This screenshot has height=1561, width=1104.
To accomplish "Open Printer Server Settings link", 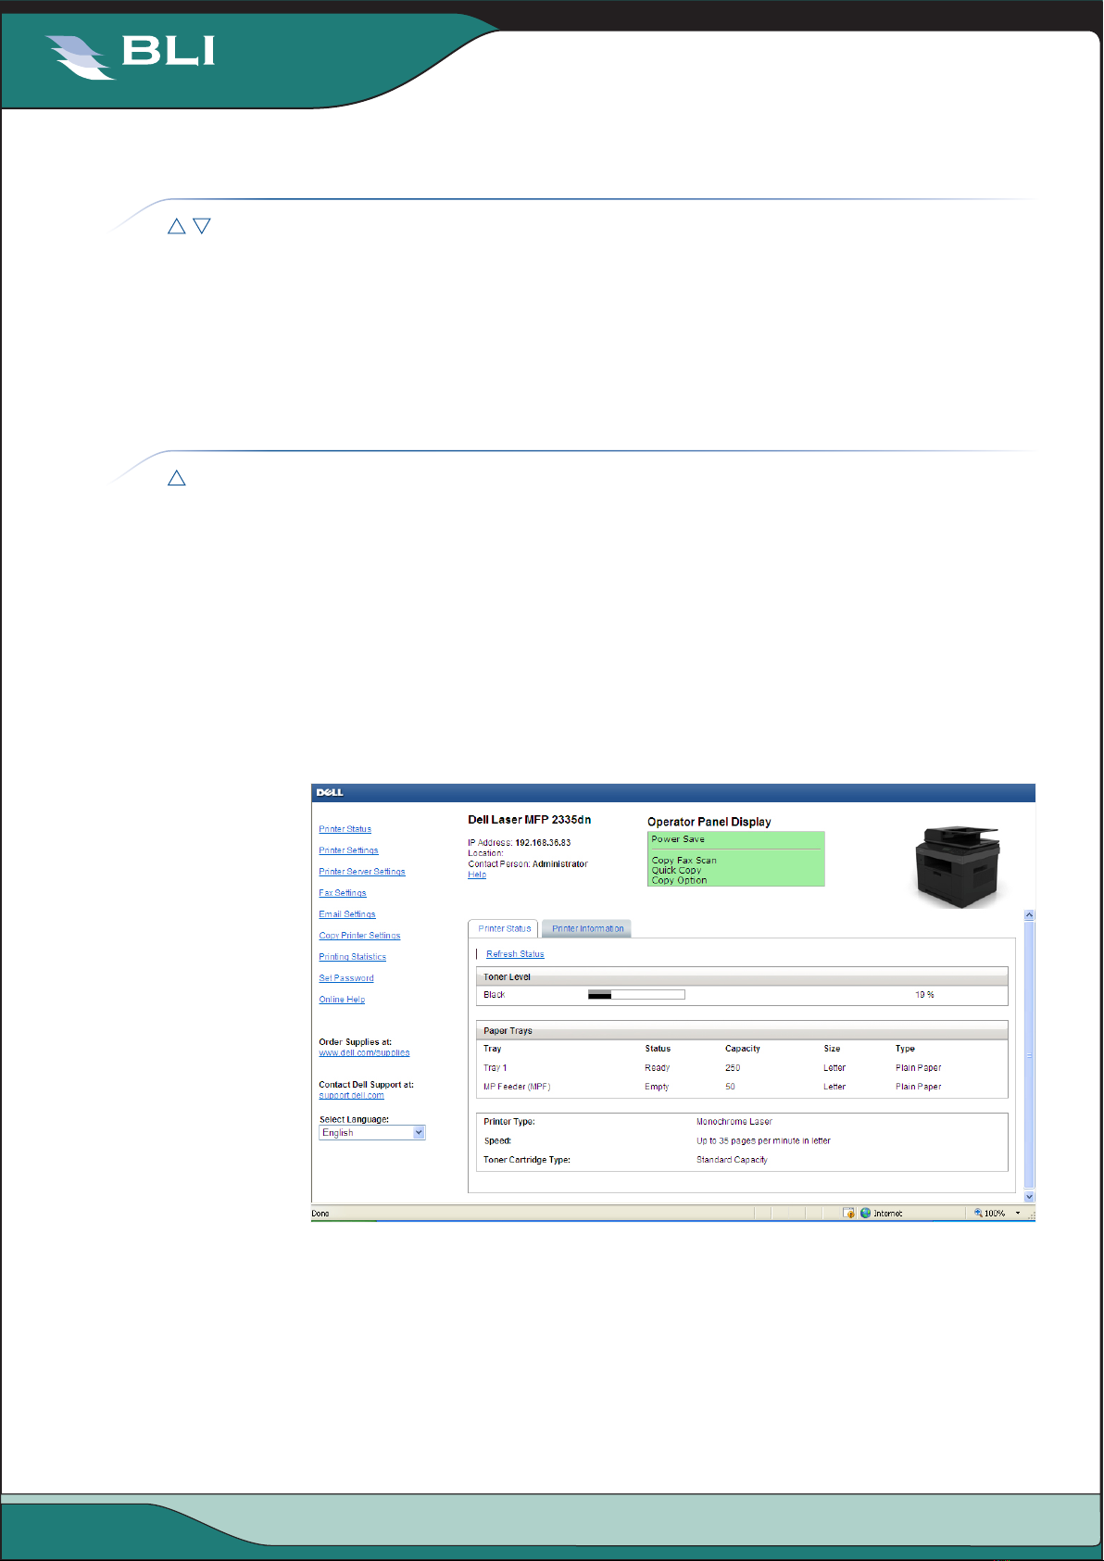I will [x=362, y=872].
